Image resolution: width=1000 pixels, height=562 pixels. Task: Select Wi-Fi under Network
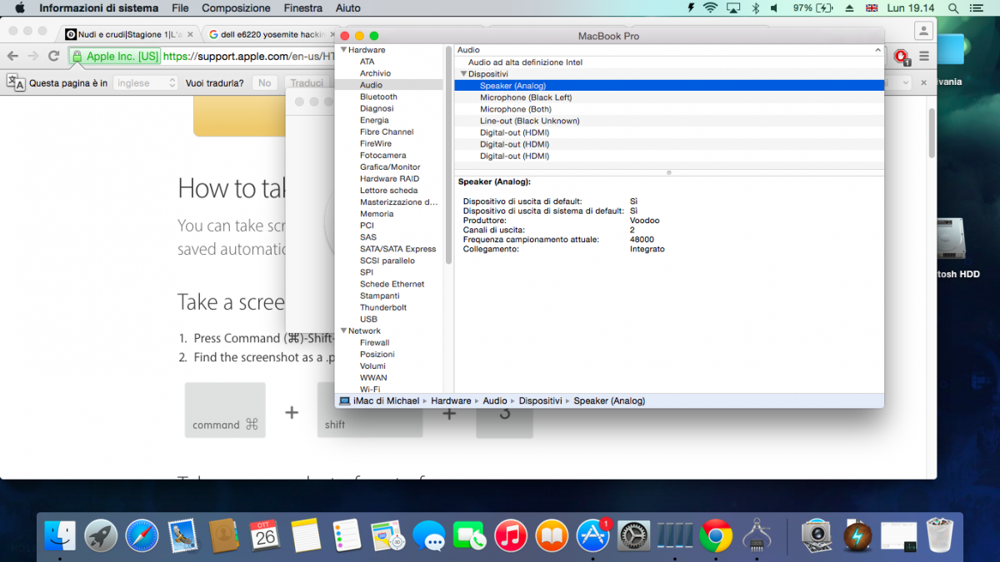click(x=370, y=389)
